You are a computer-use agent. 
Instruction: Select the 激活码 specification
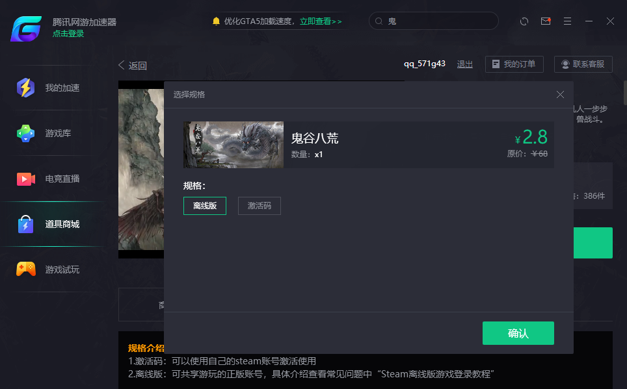259,206
